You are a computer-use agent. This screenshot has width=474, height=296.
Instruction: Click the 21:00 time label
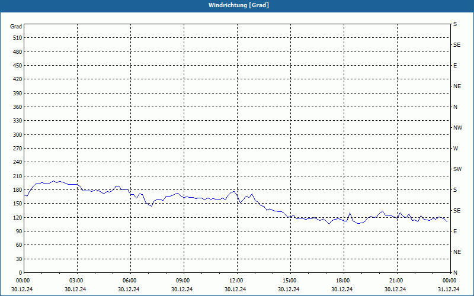[x=396, y=281]
